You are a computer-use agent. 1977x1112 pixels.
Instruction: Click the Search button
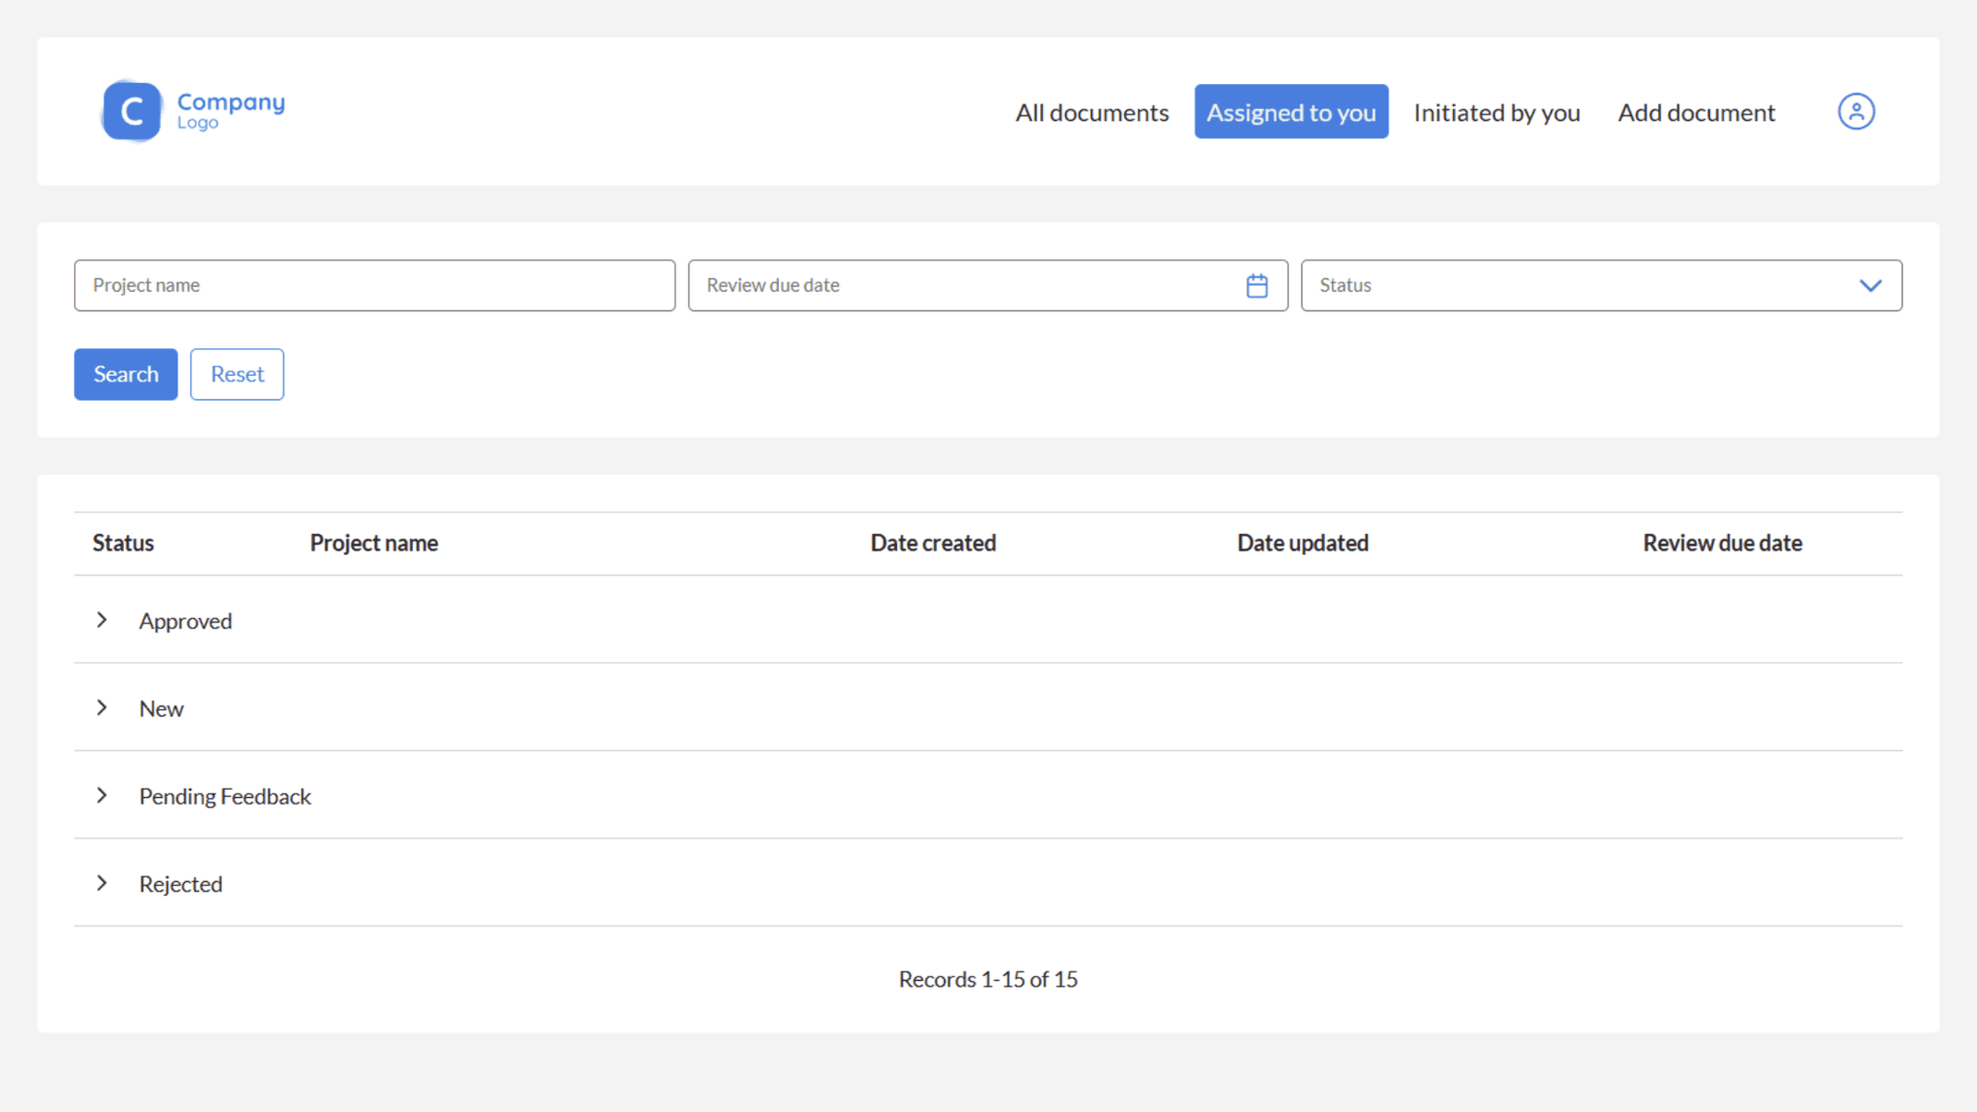click(125, 374)
